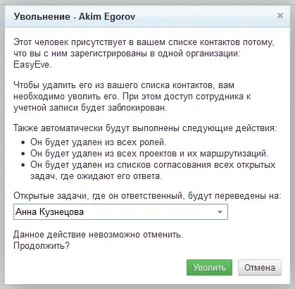This screenshot has width=295, height=289.
Task: Close the Увольнение dialog with the X icon
Action: tap(280, 16)
